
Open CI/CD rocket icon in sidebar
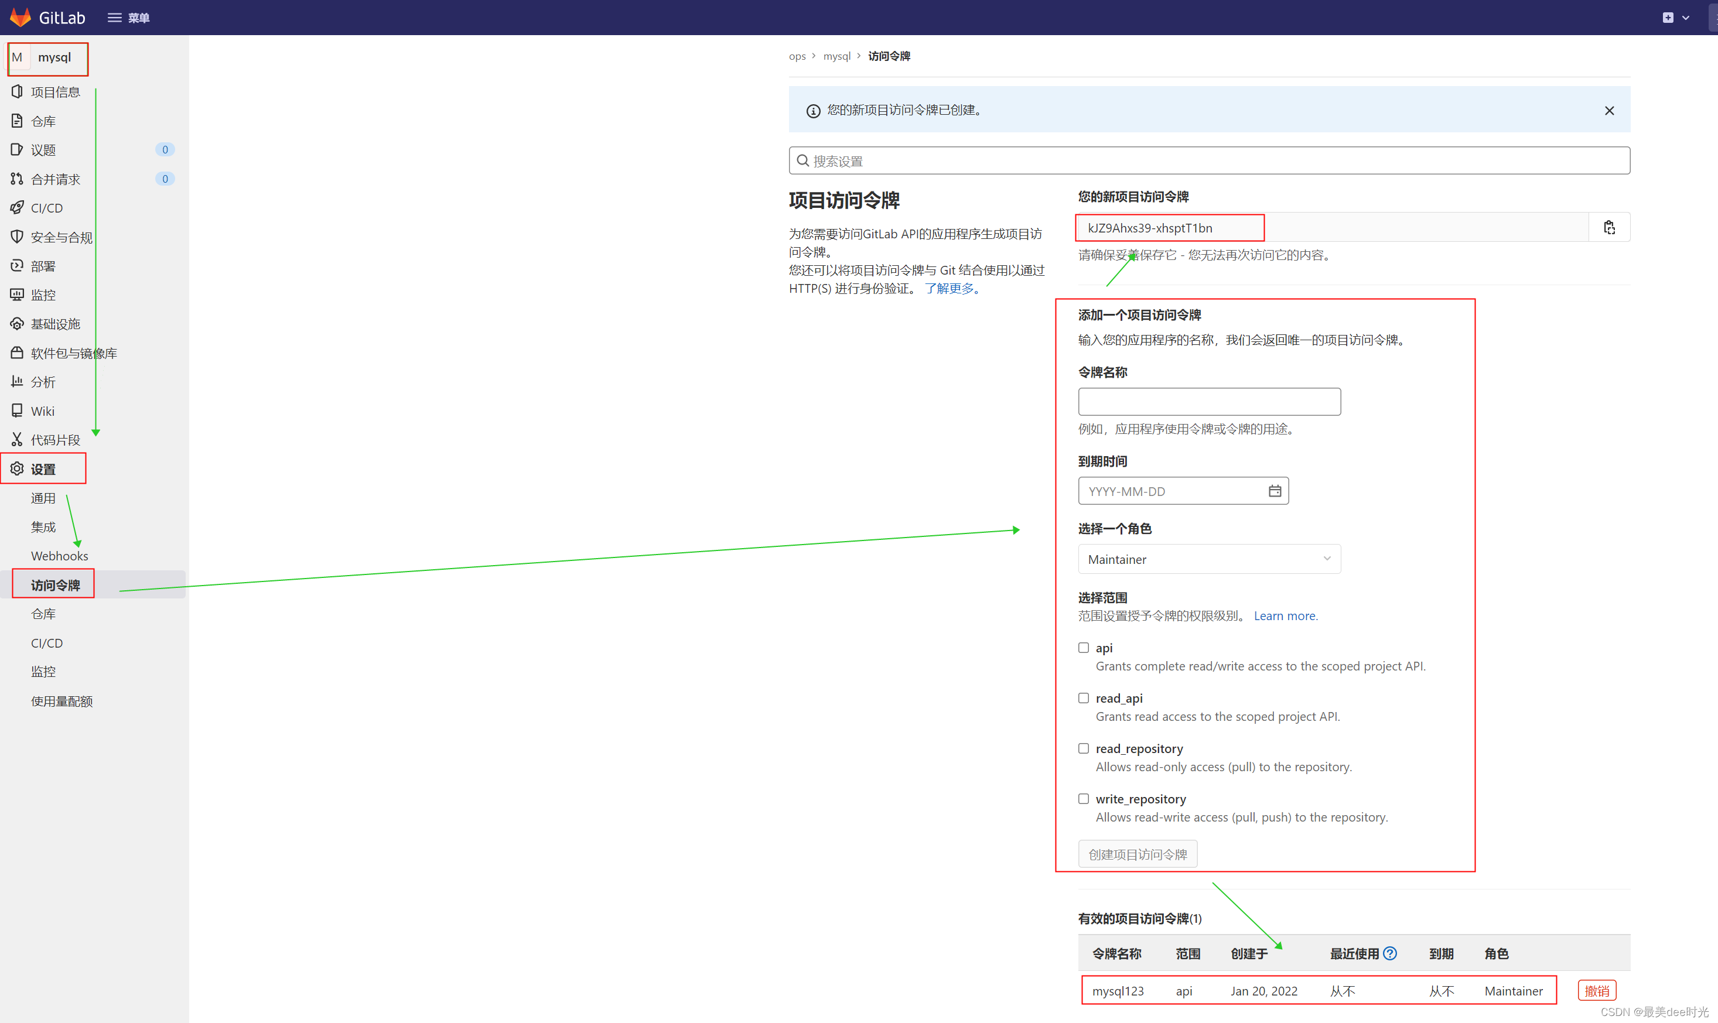click(17, 207)
